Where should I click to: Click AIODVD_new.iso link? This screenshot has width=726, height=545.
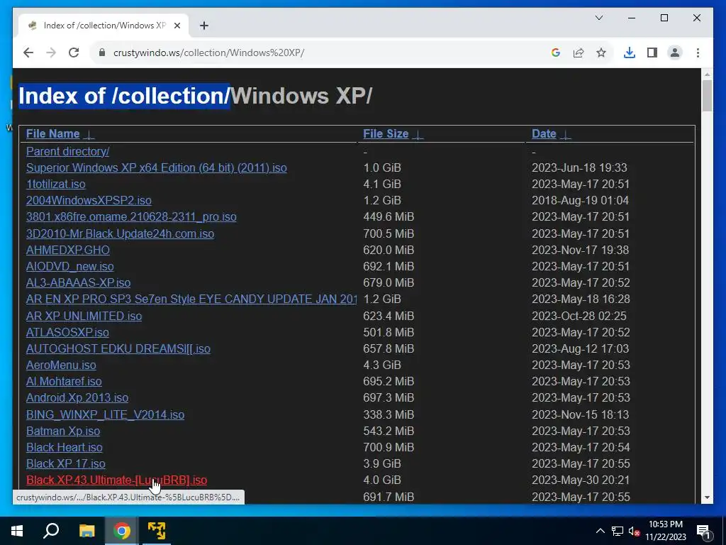[70, 267]
